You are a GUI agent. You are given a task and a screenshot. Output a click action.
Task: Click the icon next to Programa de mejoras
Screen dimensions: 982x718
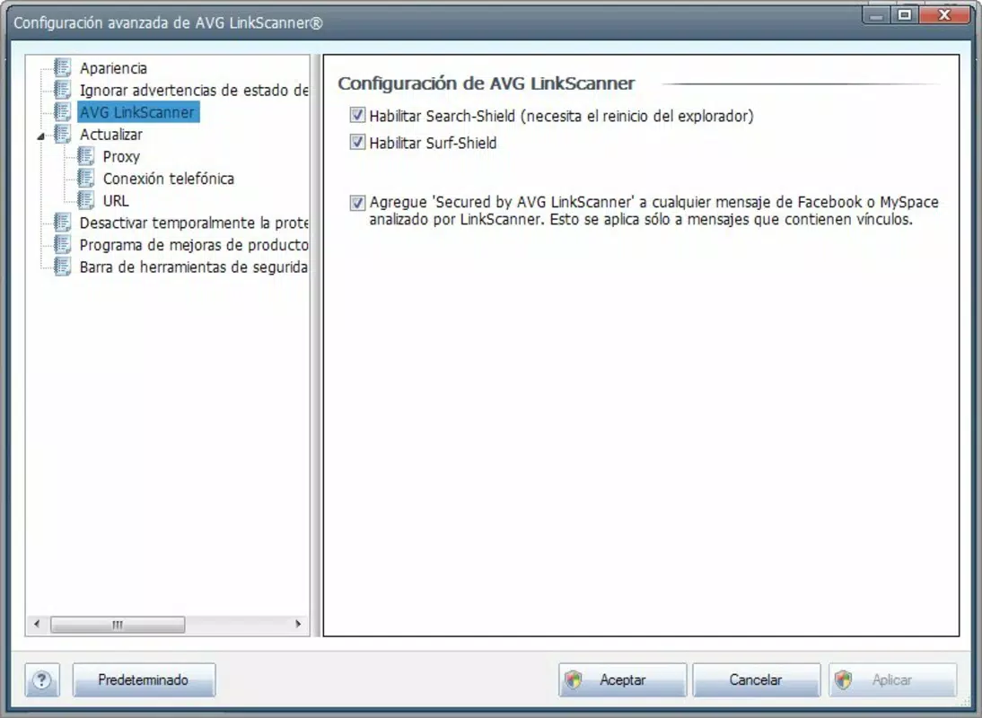coord(62,245)
